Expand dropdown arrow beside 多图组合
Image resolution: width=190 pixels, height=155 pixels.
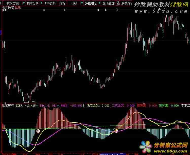tap(99, 3)
